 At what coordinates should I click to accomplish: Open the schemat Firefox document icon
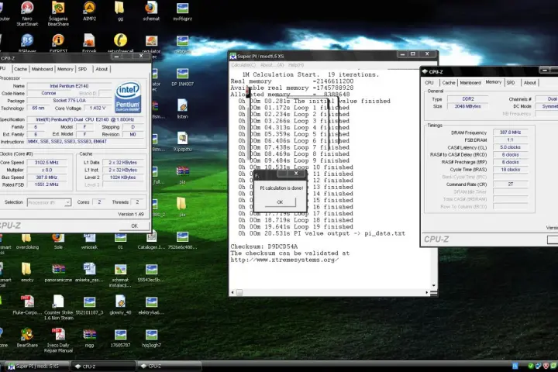(151, 11)
